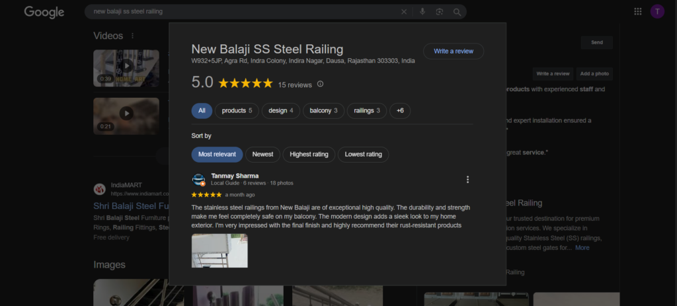677x306 pixels.
Task: Filter reviews by products topic
Action: (x=237, y=111)
